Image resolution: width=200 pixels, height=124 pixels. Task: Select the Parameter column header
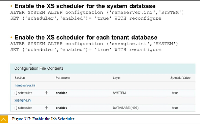coord(63,78)
